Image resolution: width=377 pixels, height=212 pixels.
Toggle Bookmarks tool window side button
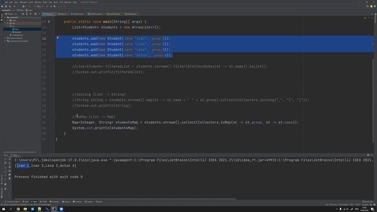click(x=2, y=193)
